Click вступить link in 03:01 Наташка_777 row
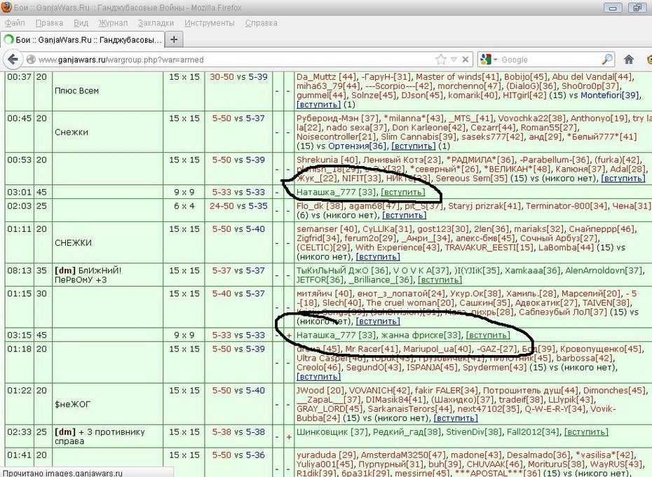This screenshot has width=652, height=477. 403,192
